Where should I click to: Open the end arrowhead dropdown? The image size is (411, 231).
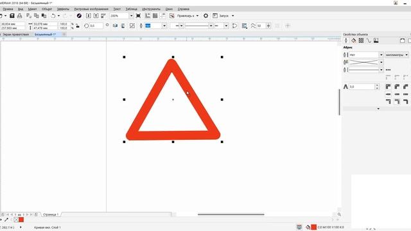[x=226, y=26]
